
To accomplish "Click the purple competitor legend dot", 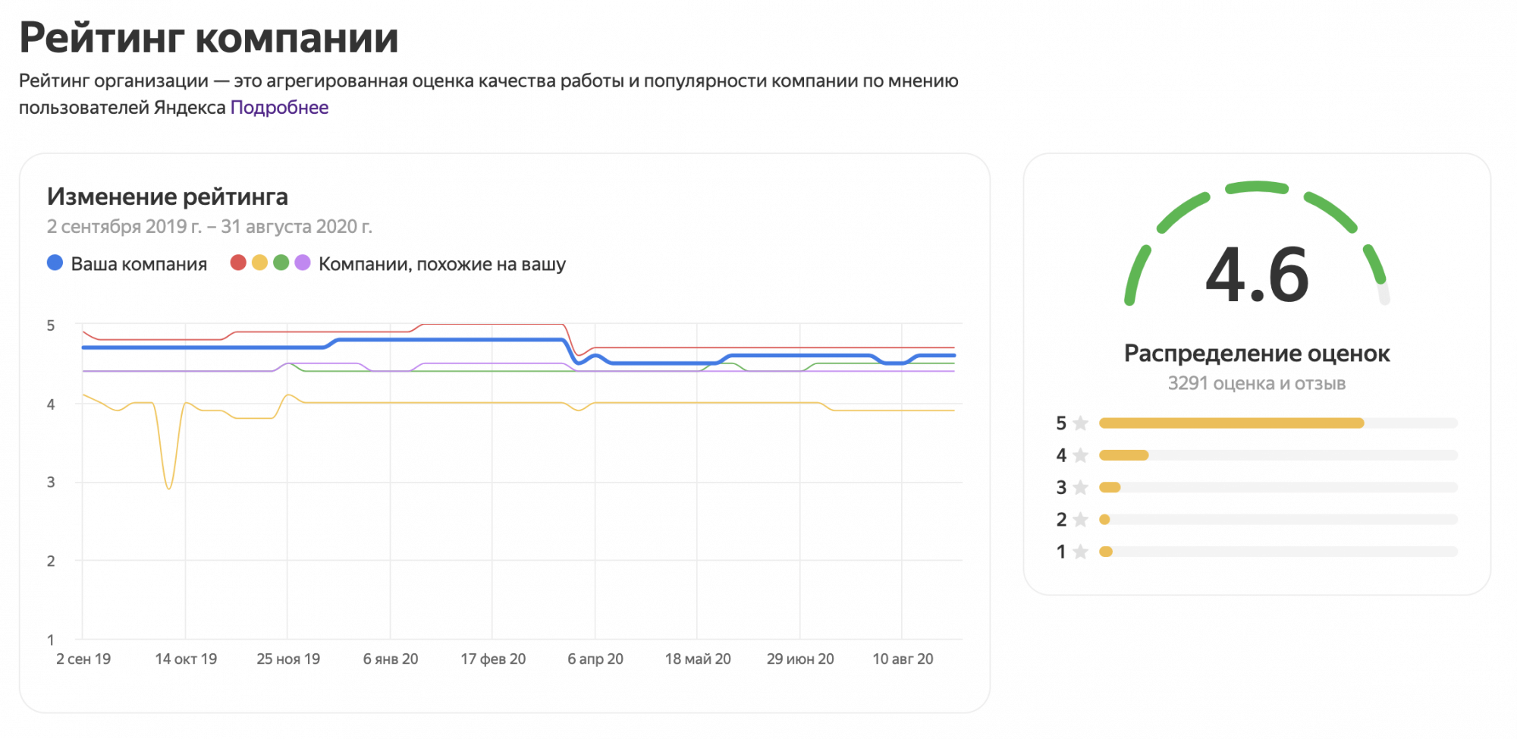I will [x=303, y=263].
